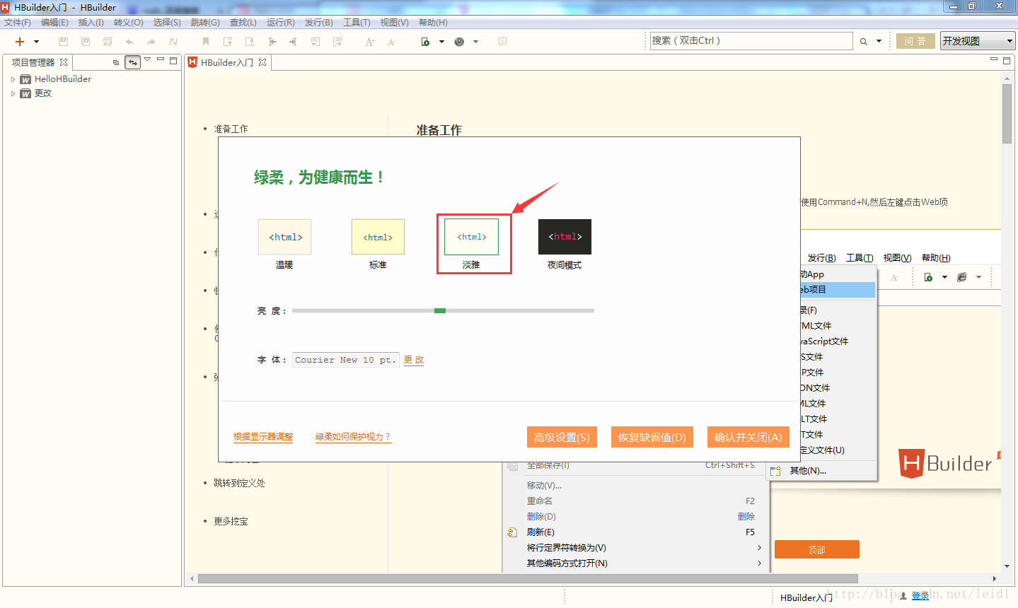Image resolution: width=1018 pixels, height=608 pixels.
Task: Open the Run in browser dropdown arrow
Action: (x=441, y=42)
